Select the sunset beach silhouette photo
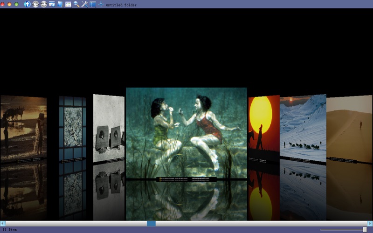Screen dimensions: 373x233 [24, 129]
